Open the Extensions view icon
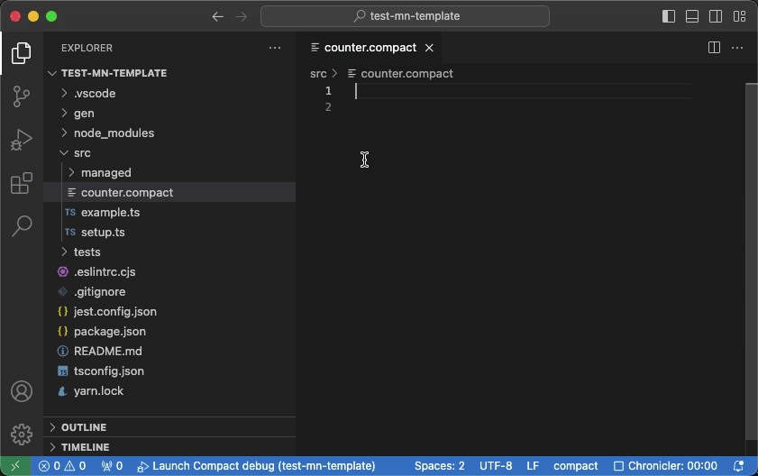The height and width of the screenshot is (476, 758). point(22,184)
